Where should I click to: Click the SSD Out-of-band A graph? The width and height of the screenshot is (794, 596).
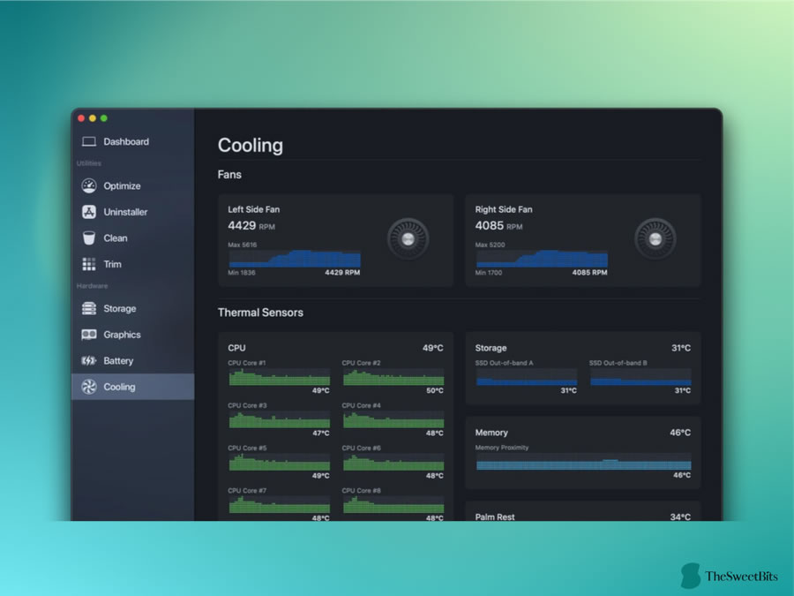[527, 377]
